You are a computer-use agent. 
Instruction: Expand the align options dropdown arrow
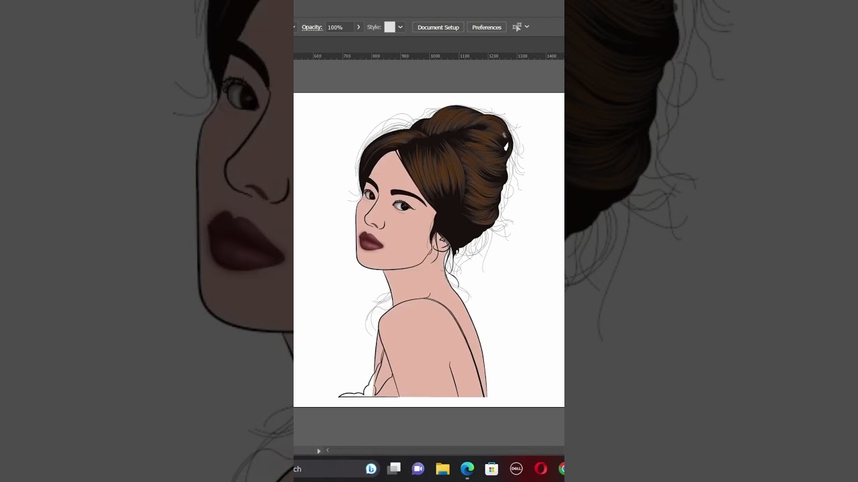(x=527, y=27)
